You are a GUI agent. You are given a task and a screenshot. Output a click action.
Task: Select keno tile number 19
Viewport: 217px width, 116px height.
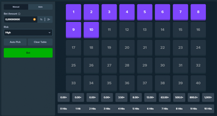click(109, 48)
